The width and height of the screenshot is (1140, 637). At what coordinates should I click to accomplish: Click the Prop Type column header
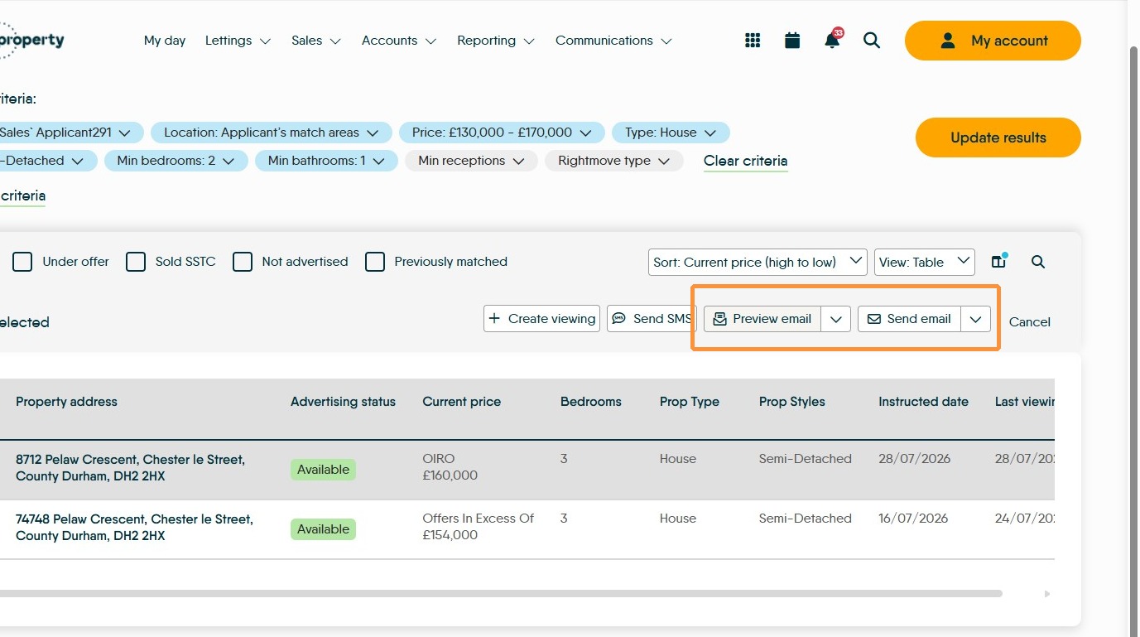coord(690,402)
